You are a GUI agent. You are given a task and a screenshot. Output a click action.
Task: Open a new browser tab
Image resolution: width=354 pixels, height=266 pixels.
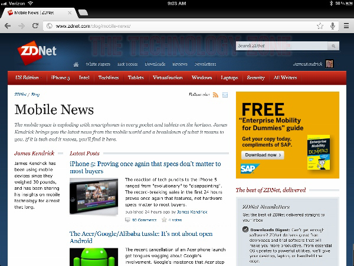(83, 12)
